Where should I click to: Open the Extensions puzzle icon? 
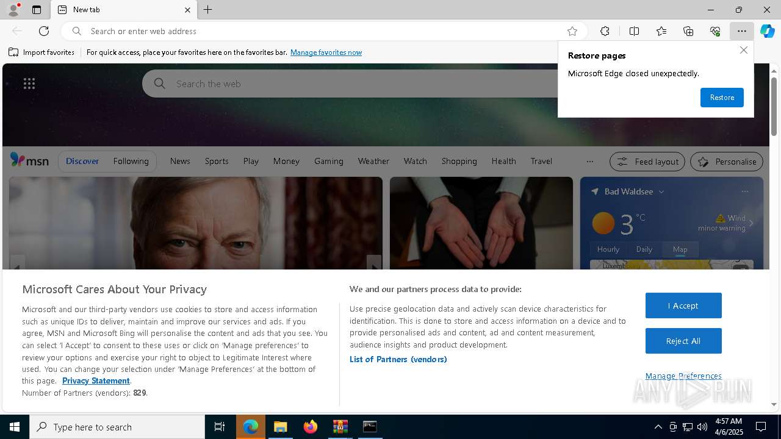[x=605, y=31]
